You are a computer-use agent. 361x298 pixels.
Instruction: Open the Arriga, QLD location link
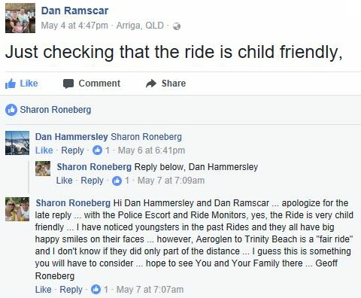click(140, 26)
